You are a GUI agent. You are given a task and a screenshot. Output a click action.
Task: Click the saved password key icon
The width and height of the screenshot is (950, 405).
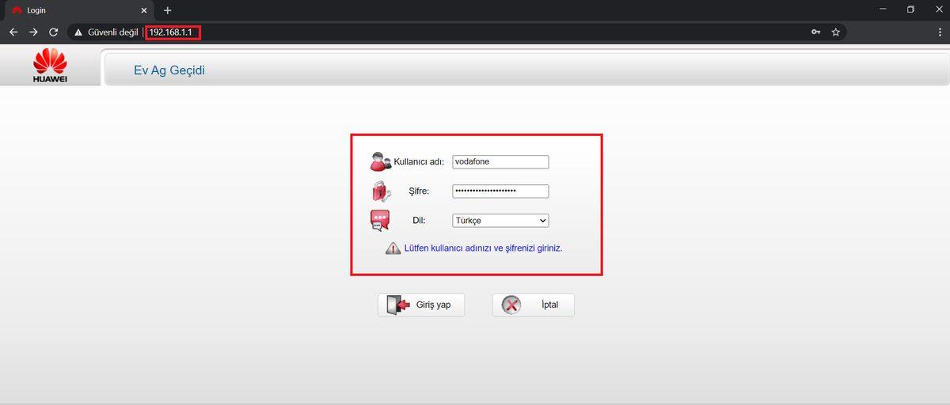[x=815, y=32]
